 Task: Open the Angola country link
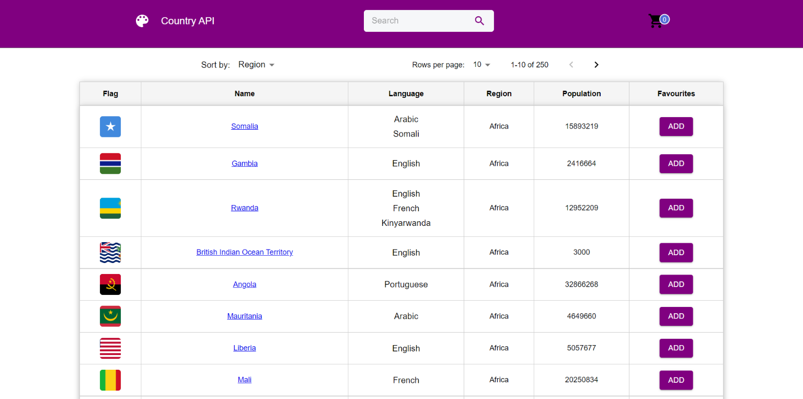click(x=245, y=284)
